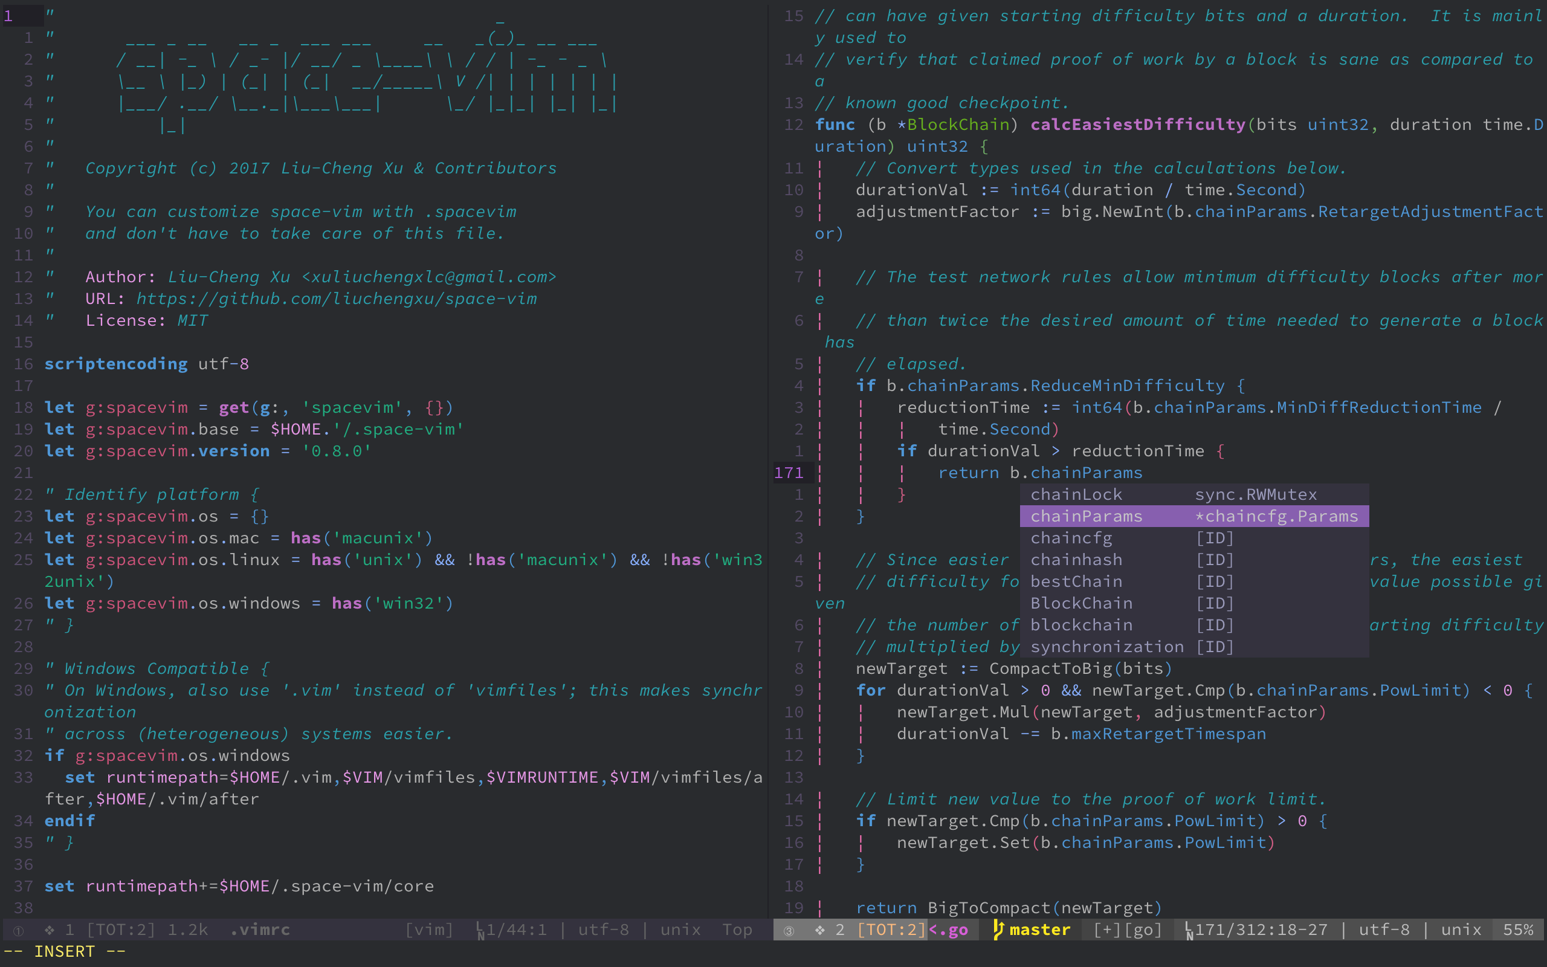Select 'chainParams' from autocomplete dropdown

pos(1086,516)
